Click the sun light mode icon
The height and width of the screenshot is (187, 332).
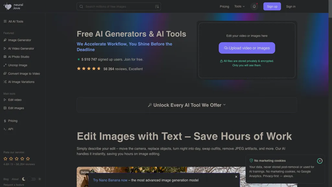pyautogui.click(x=40, y=179)
